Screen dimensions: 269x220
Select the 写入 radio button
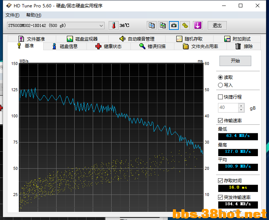(x=225, y=85)
